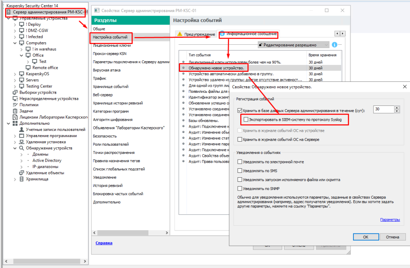This screenshot has height=268, width=410.
Task: Enable Уведомлять по SNMP checkbox
Action: pos(240,188)
